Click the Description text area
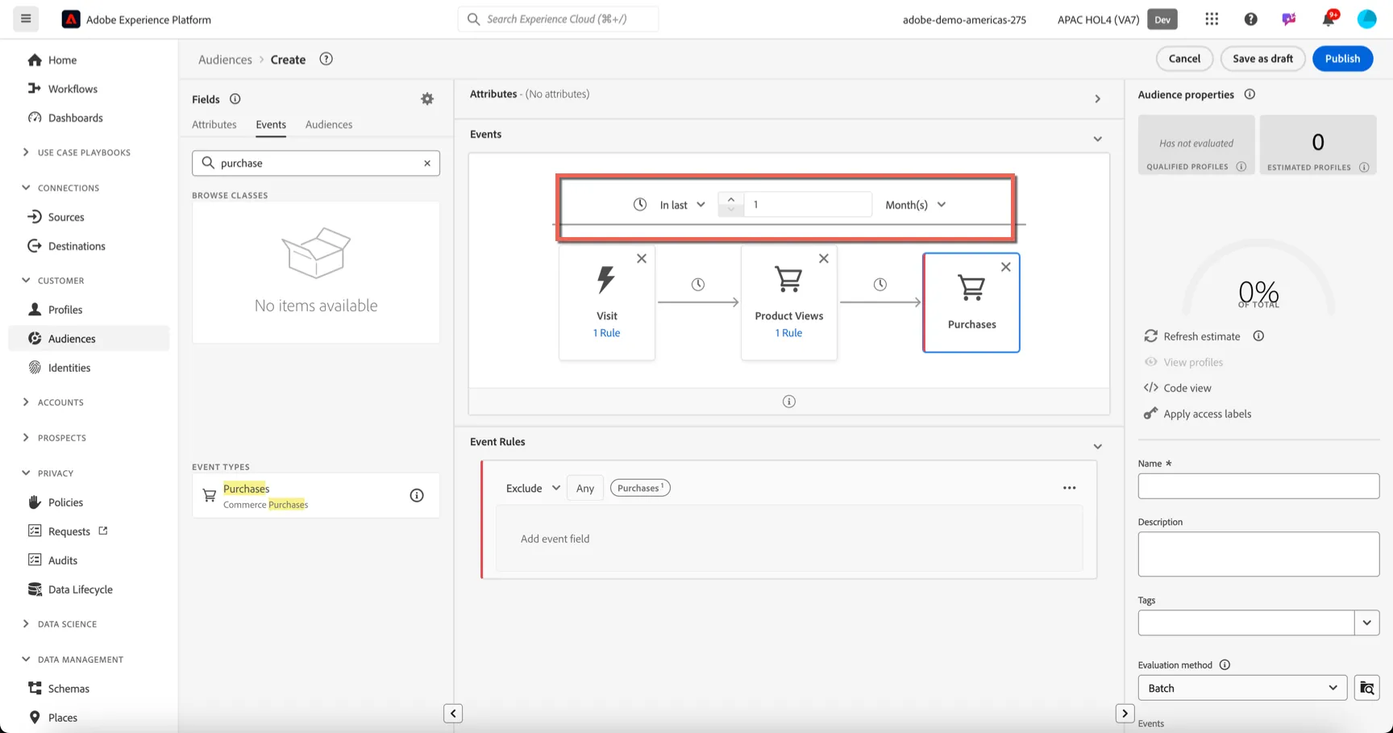This screenshot has width=1393, height=733. pos(1258,554)
